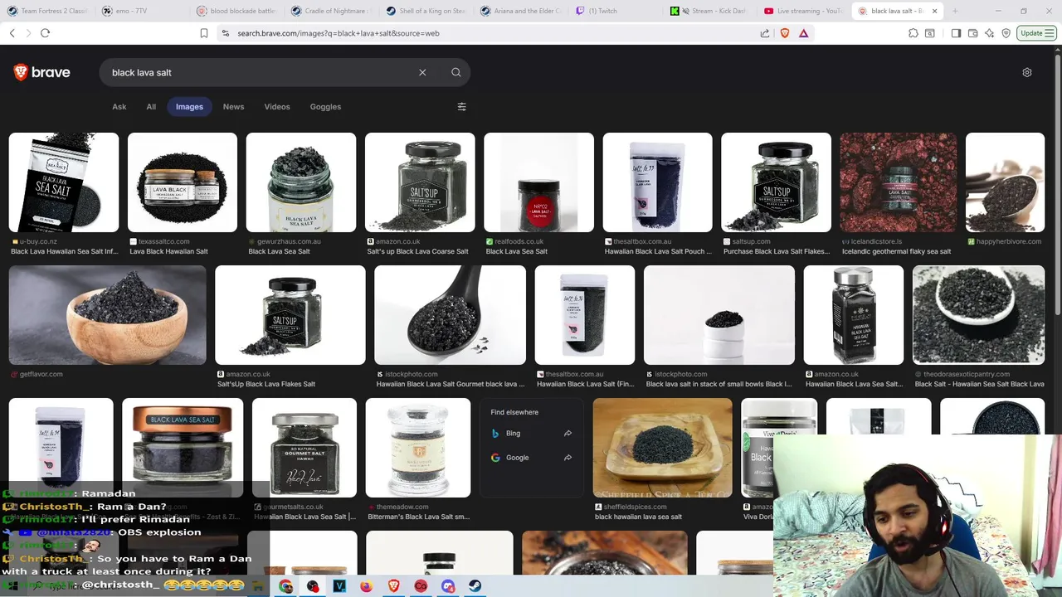
Task: Open Bitterman's Black Lava Salt image
Action: pyautogui.click(x=418, y=448)
